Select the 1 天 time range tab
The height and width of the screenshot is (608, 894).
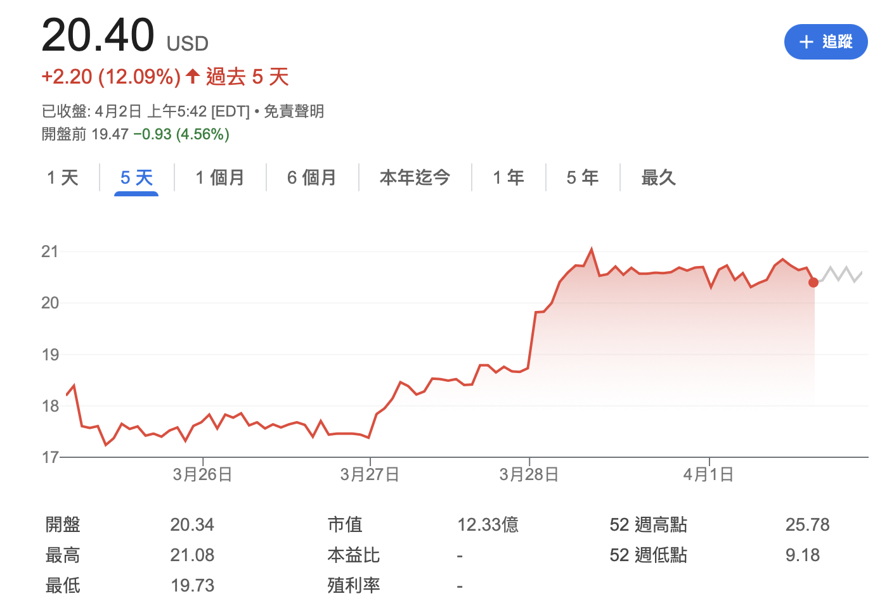(x=63, y=177)
